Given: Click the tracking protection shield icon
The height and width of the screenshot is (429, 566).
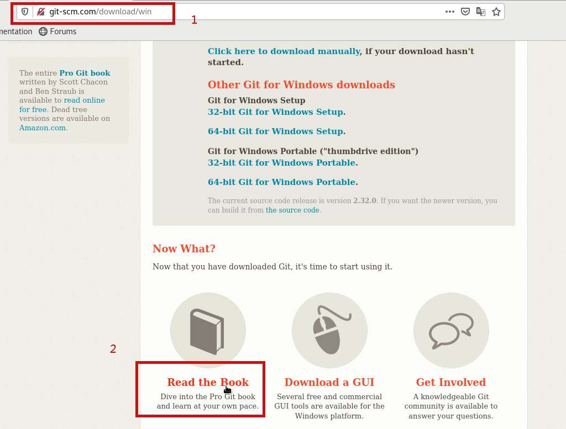Looking at the screenshot, I should 24,12.
